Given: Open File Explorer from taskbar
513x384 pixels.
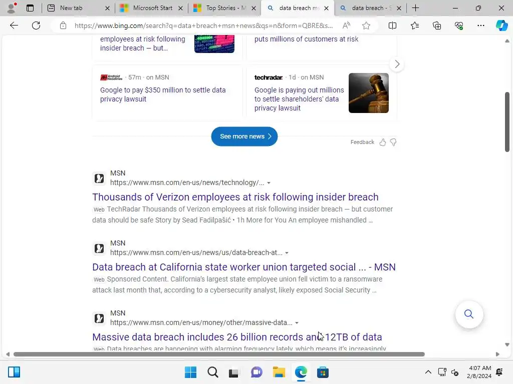Looking at the screenshot, I should point(279,372).
